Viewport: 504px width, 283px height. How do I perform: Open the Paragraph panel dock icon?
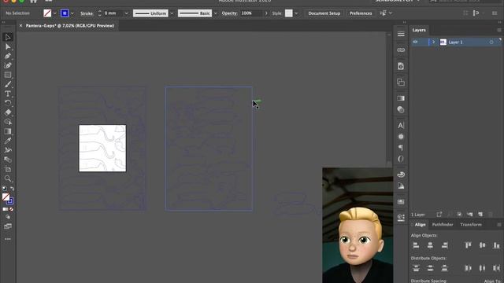(401, 148)
